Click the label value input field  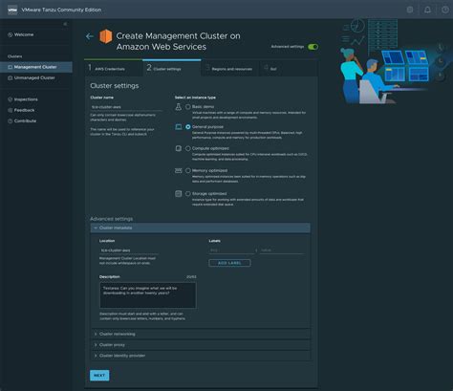pos(282,250)
